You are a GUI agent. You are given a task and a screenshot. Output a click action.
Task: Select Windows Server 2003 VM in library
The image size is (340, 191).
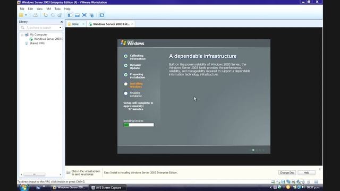pyautogui.click(x=48, y=39)
